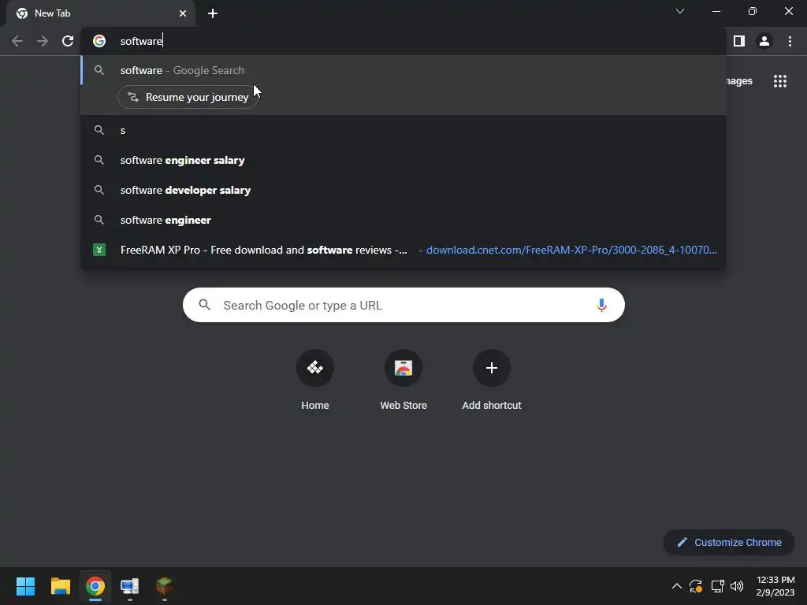Screen dimensions: 807x605
Task: Open the Images link
Action: click(x=738, y=81)
